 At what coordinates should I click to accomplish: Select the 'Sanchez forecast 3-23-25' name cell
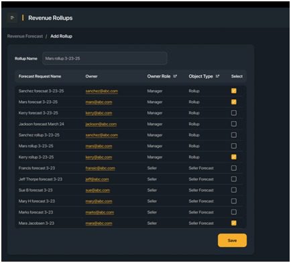[41, 91]
